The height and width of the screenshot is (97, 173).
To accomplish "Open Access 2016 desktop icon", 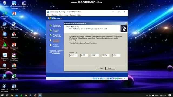I will 14,15.
